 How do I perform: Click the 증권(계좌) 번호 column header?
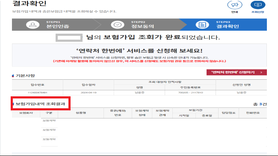pyautogui.click(x=118, y=113)
